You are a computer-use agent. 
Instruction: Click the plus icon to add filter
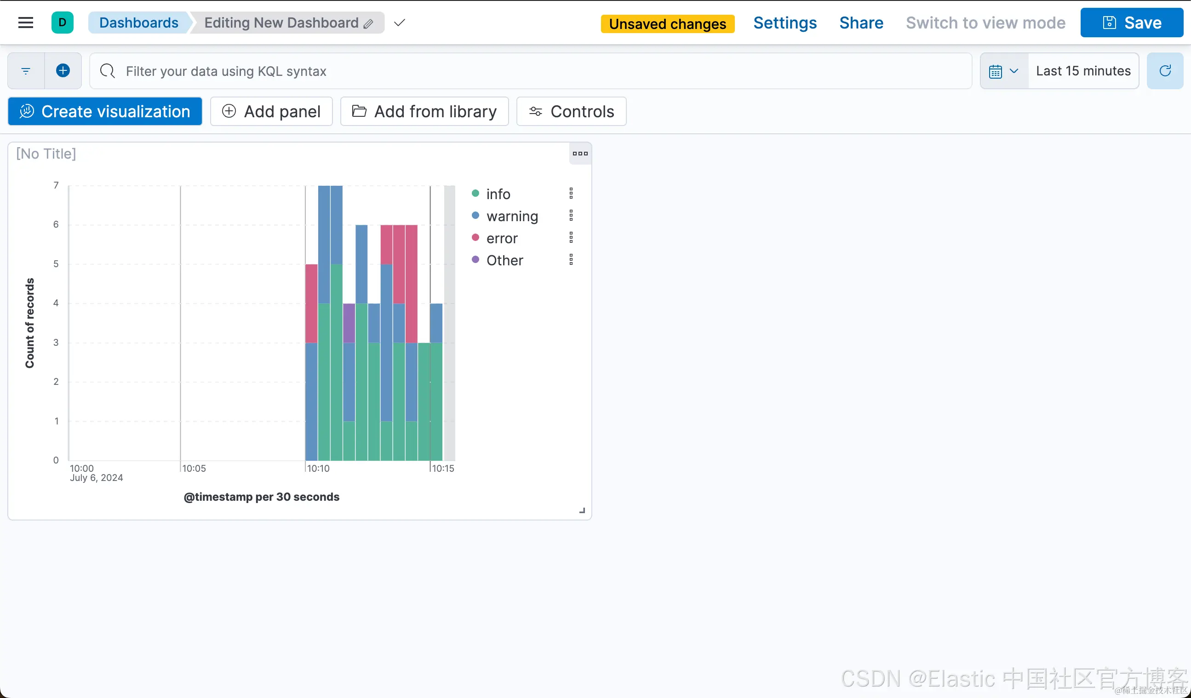coord(63,71)
